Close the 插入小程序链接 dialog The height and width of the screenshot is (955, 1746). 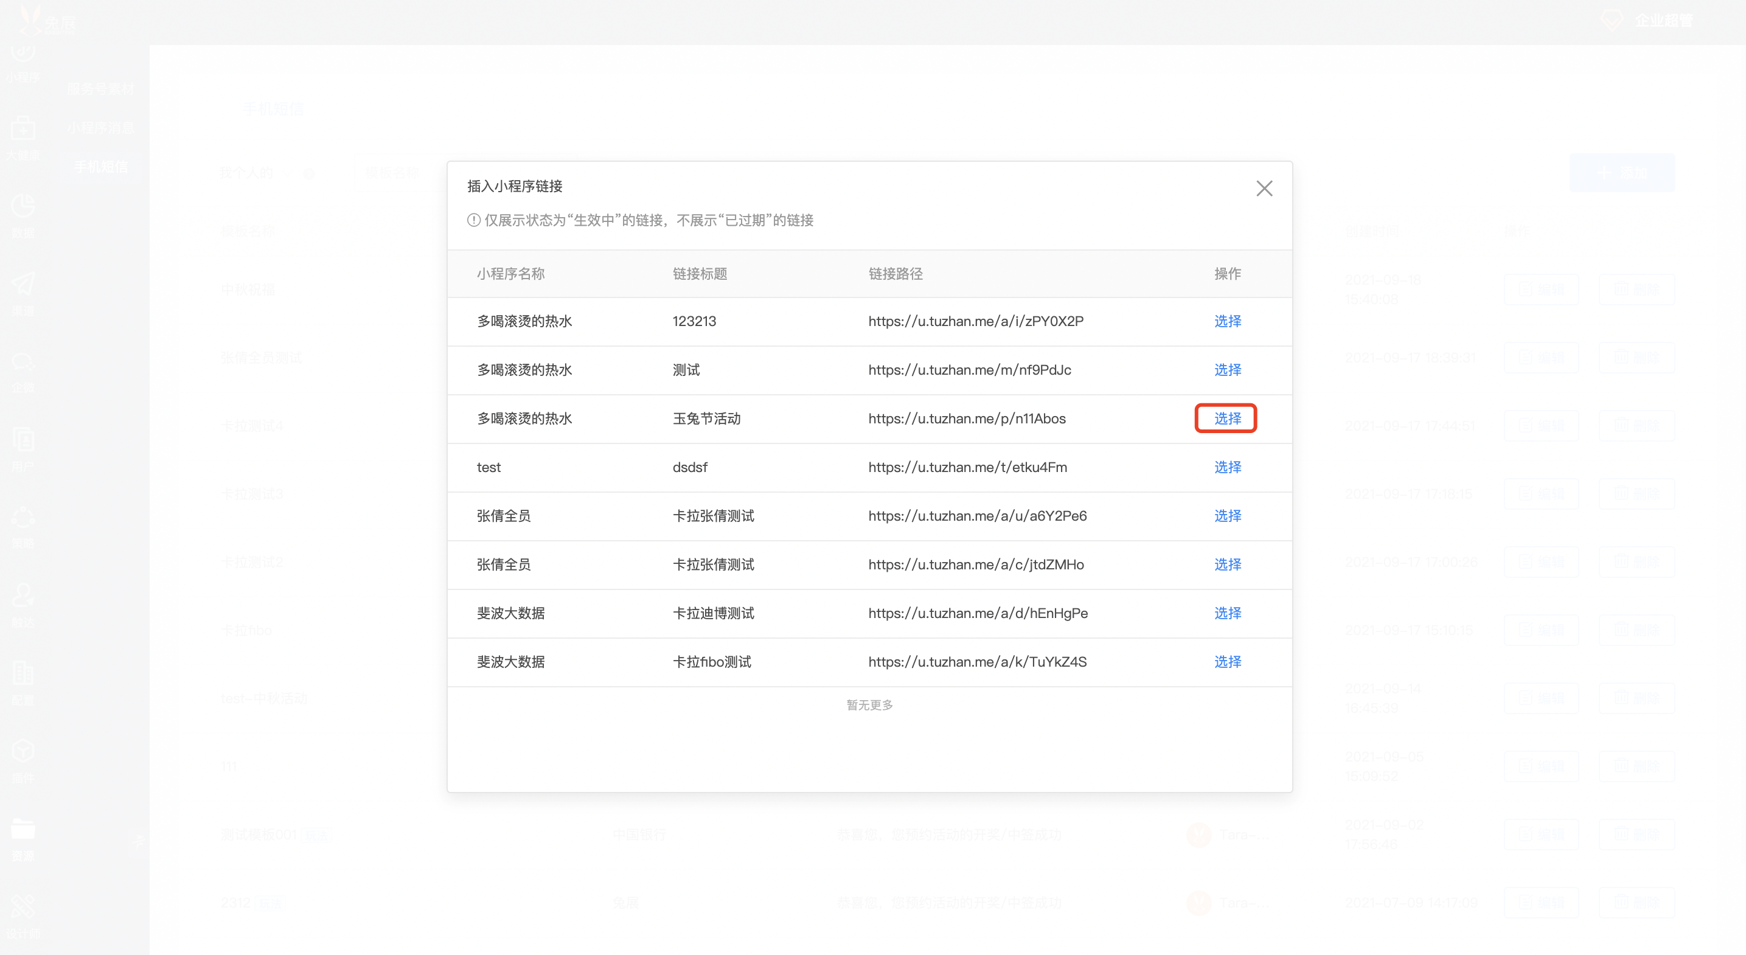[1264, 188]
